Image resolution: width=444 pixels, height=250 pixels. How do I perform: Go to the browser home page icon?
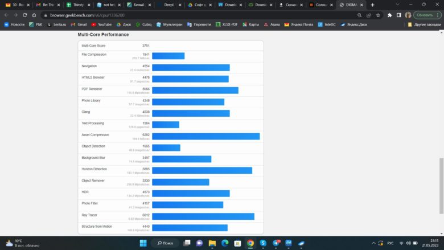click(x=34, y=15)
